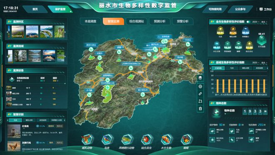The height and width of the screenshot is (155, 275).
Task: Expand 更多 in 县域生物多样性评价指数 header
Action: 264,62
